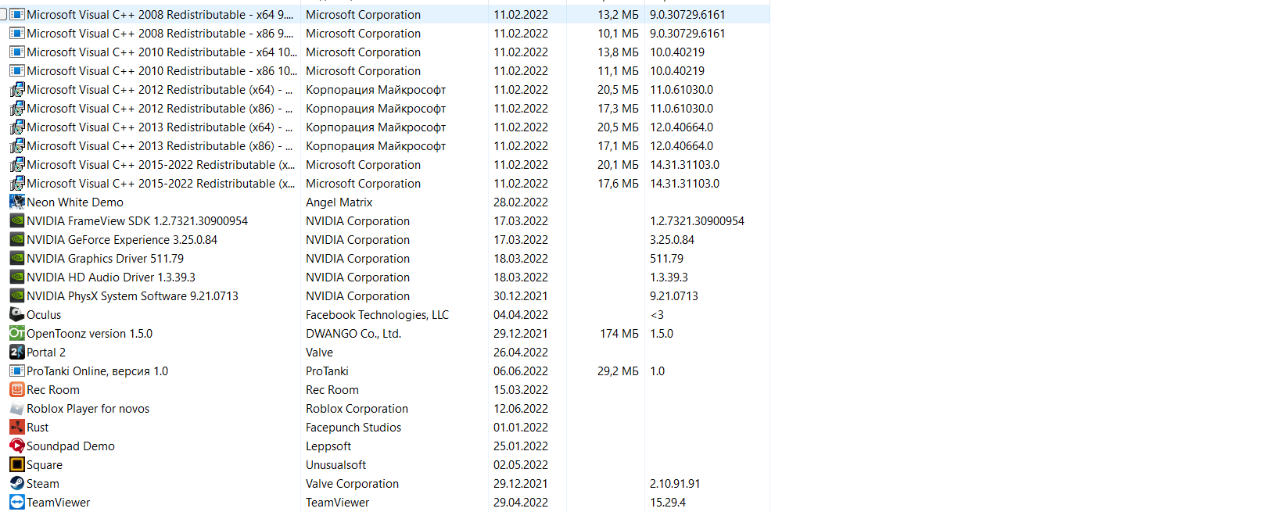Click publisher "Valve Corporation" in the Steam row
1277x512 pixels.
tap(353, 484)
